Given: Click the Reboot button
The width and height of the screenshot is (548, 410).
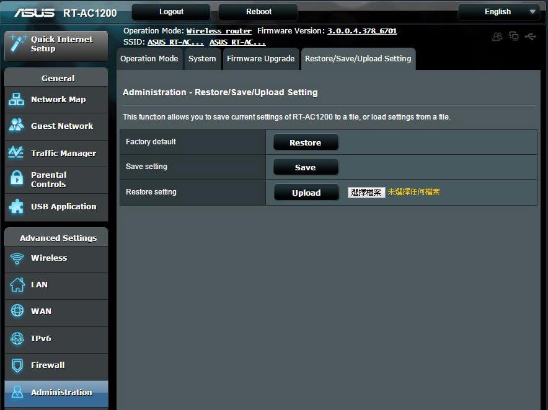Looking at the screenshot, I should (259, 12).
